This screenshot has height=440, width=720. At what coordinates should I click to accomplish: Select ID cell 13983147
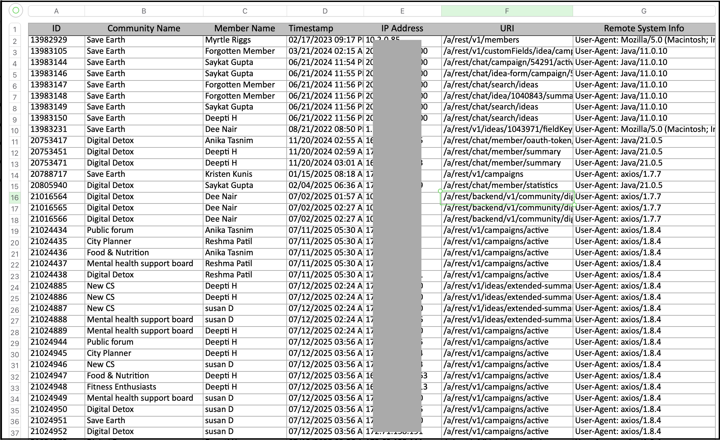pos(56,85)
